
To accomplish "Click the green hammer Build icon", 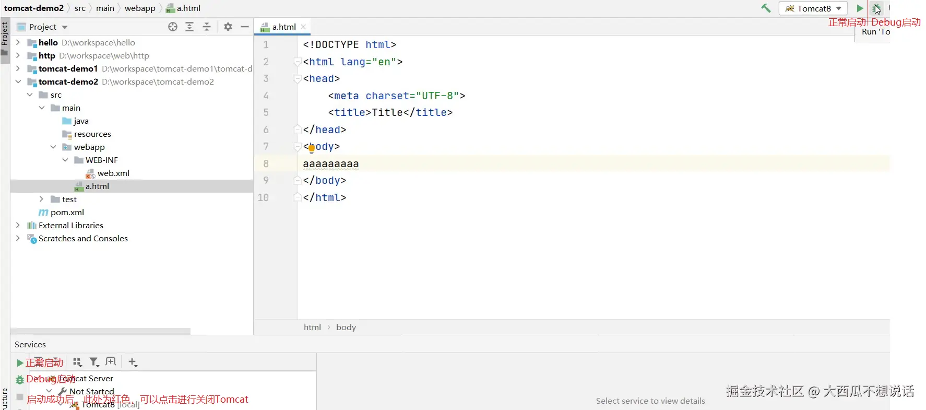I will tap(766, 8).
